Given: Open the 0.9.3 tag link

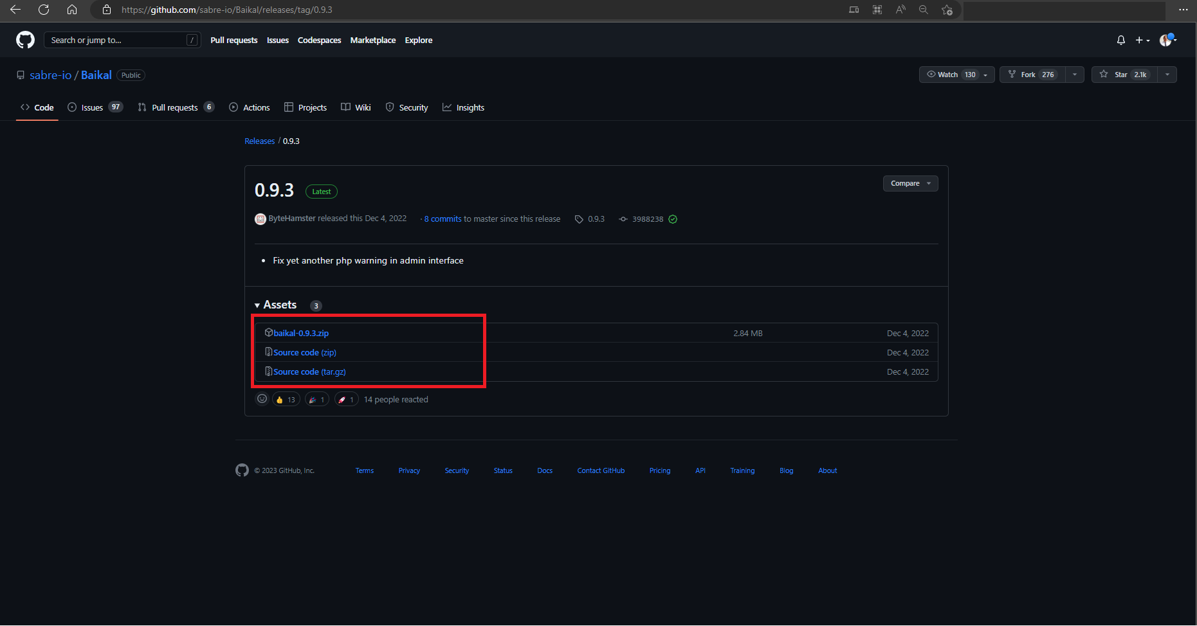Looking at the screenshot, I should [590, 219].
